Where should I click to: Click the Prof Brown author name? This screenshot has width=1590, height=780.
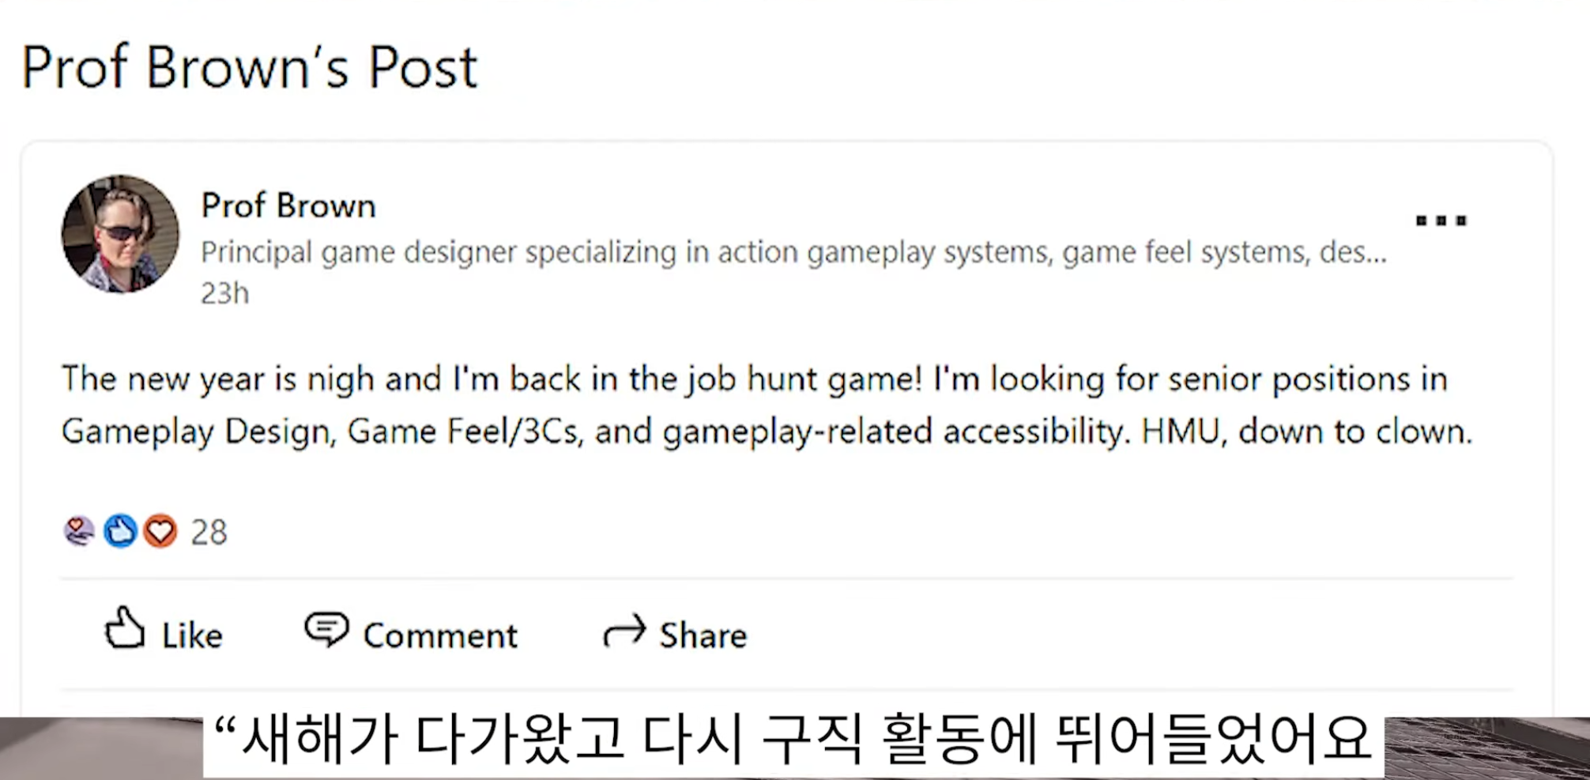pyautogui.click(x=288, y=205)
